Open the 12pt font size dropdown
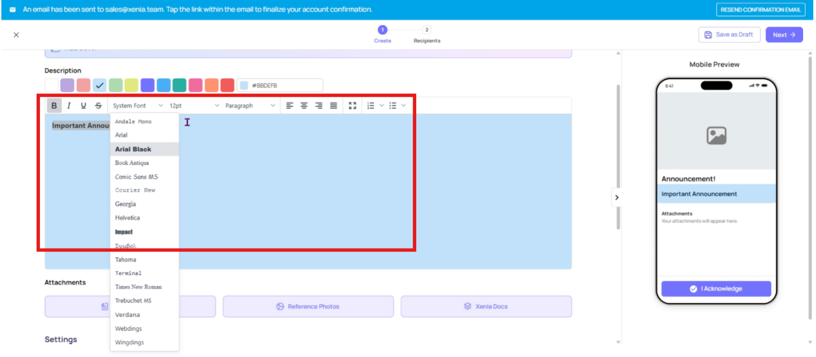 click(194, 106)
